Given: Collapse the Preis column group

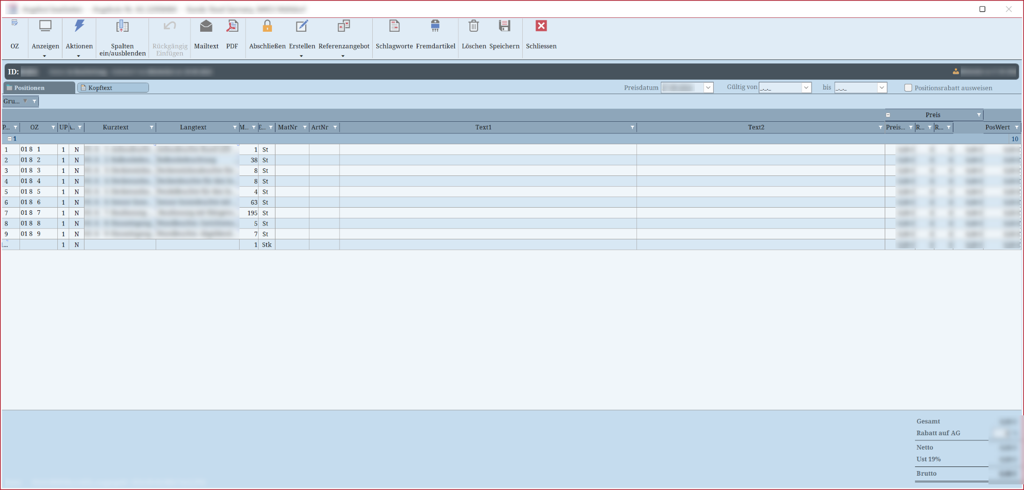Looking at the screenshot, I should click(888, 115).
